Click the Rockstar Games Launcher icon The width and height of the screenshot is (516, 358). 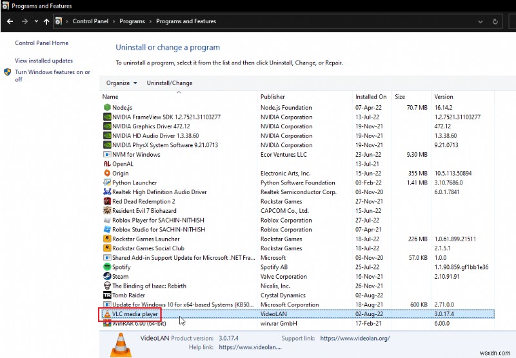click(107, 239)
